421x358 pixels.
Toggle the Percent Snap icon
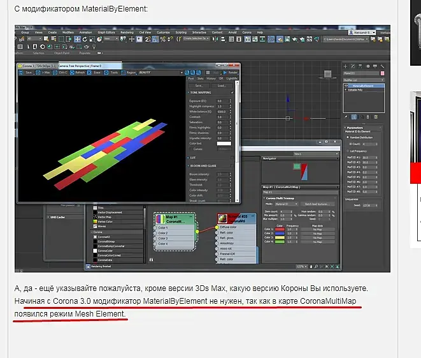coord(162,40)
